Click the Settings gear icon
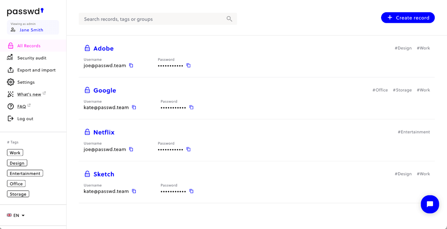The height and width of the screenshot is (229, 447). pyautogui.click(x=10, y=82)
